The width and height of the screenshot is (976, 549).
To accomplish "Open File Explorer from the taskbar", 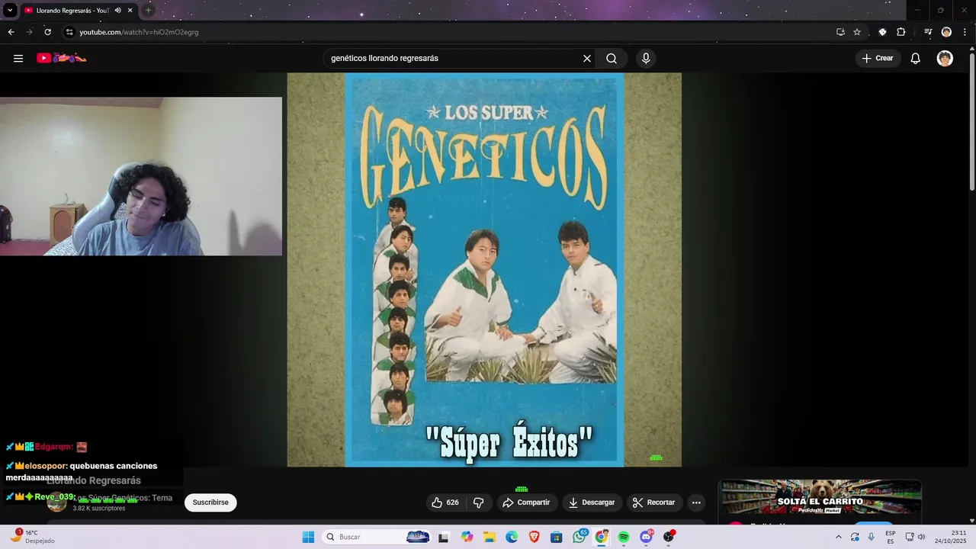I will [489, 537].
